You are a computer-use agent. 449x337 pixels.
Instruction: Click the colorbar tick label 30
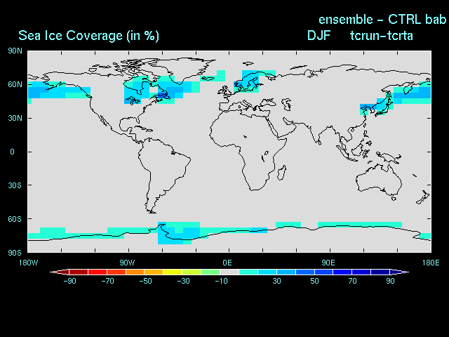click(276, 281)
